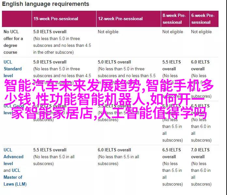Click 6.5 IELTS overall in Advanced level row
Image resolution: width=227 pixels, height=195 pixels.
click(x=172, y=153)
